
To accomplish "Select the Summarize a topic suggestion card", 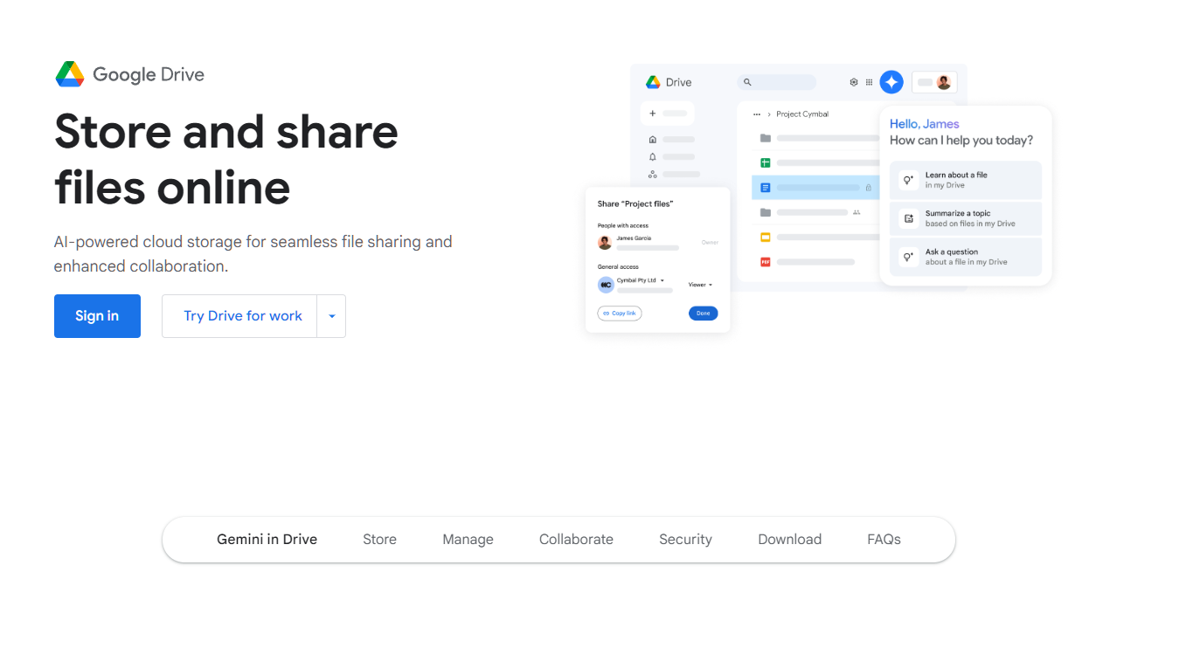I will [x=965, y=218].
